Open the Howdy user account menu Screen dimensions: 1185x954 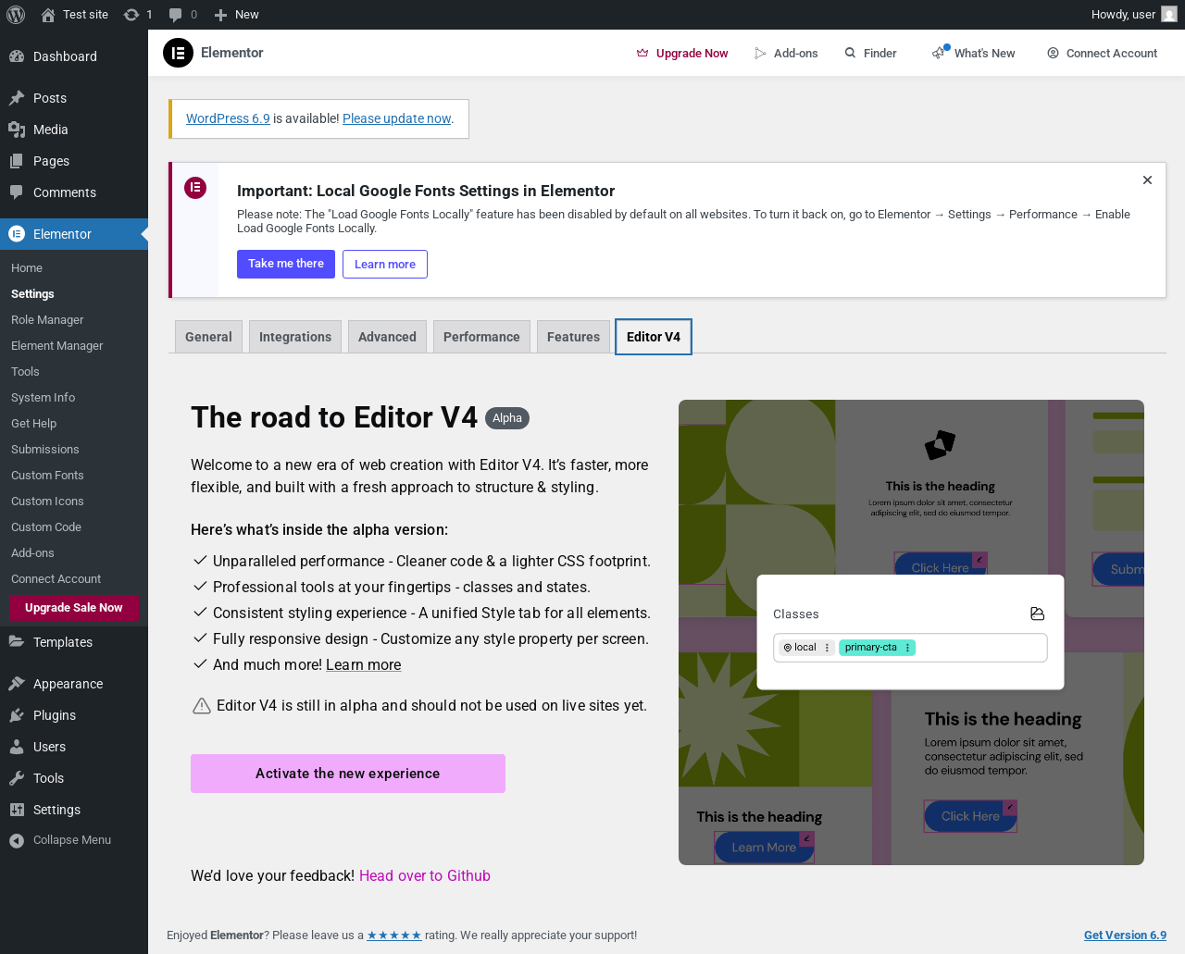pos(1134,15)
